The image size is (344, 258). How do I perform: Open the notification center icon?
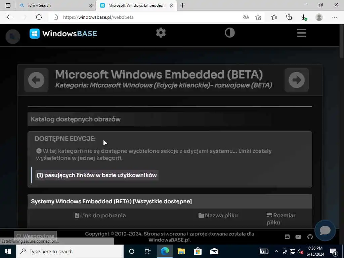[333, 251]
